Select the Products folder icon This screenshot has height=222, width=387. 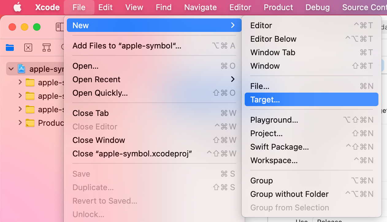[30, 123]
